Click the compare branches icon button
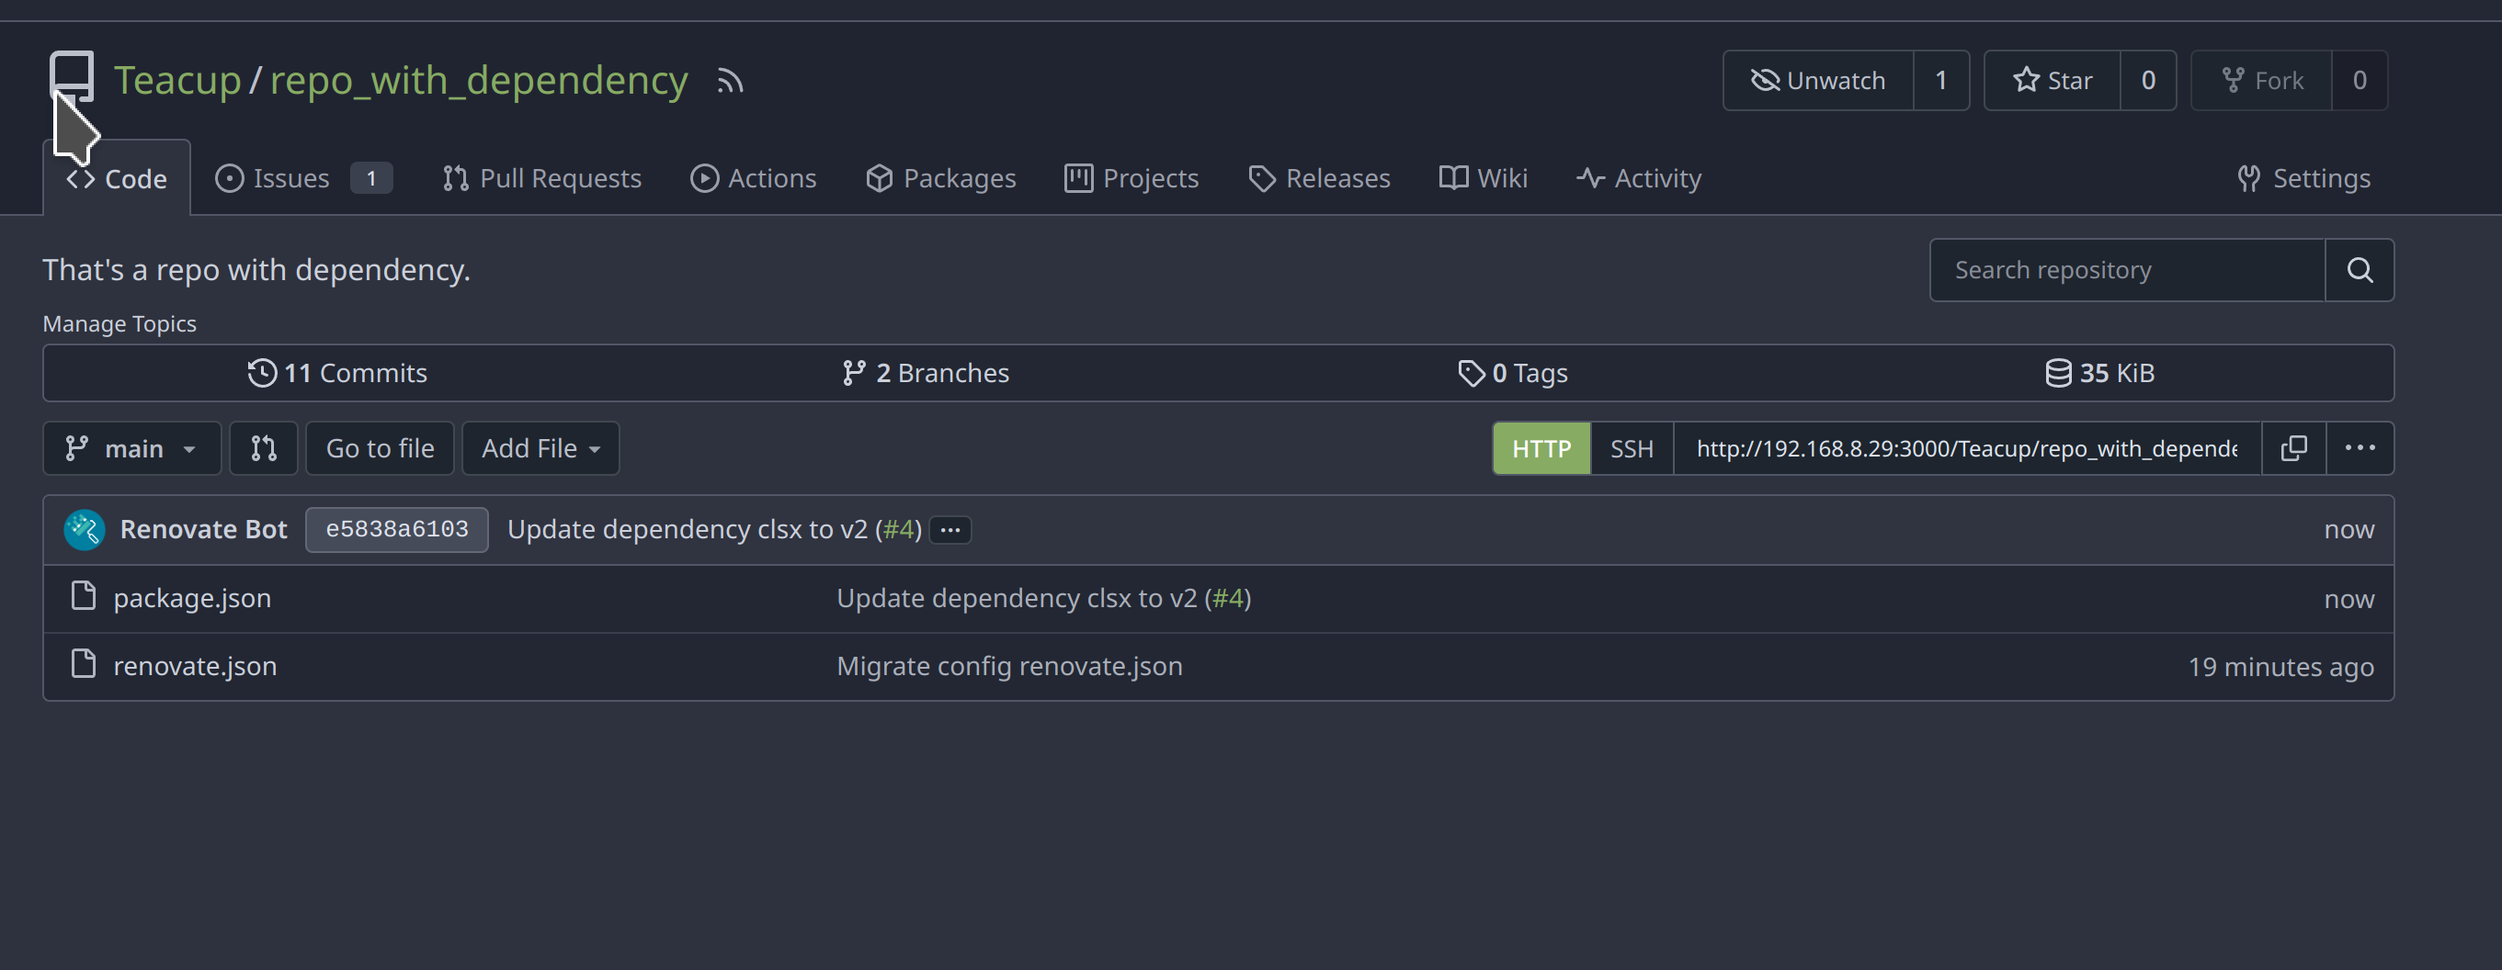The width and height of the screenshot is (2502, 970). click(x=263, y=448)
